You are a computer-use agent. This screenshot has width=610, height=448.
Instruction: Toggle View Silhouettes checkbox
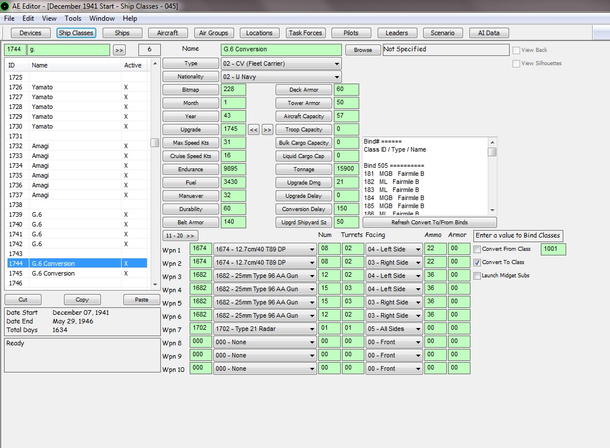coord(516,63)
